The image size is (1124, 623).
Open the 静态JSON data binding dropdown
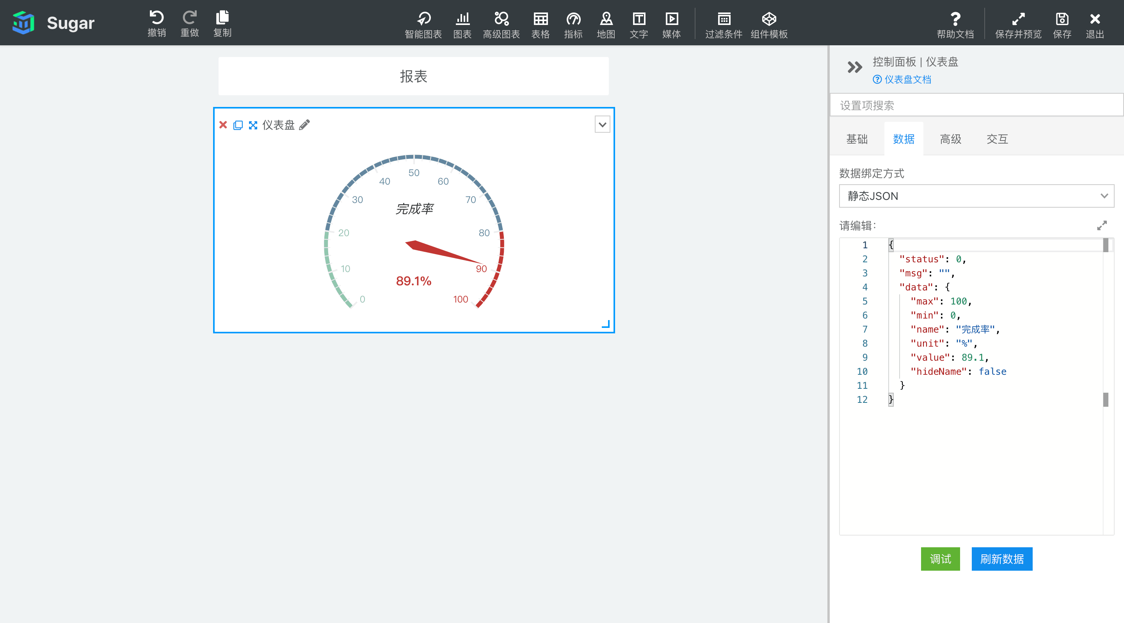[x=976, y=196]
